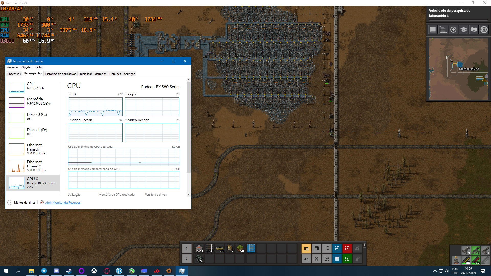The height and width of the screenshot is (276, 491).
Task: Select Ethernet 2 performance item
Action: coord(33,166)
